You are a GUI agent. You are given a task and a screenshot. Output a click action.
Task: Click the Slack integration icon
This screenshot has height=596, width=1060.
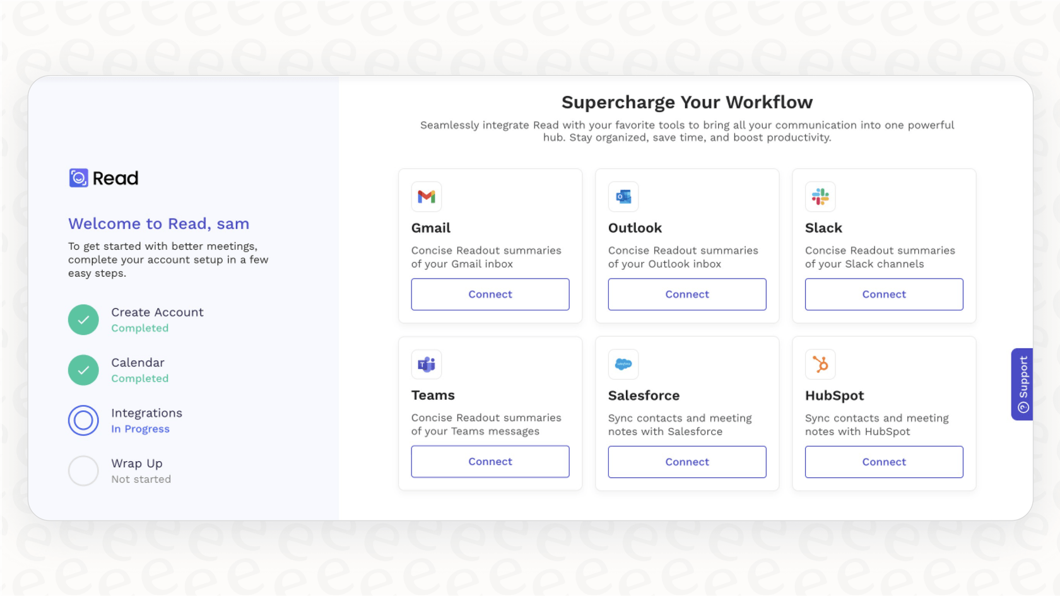tap(820, 196)
